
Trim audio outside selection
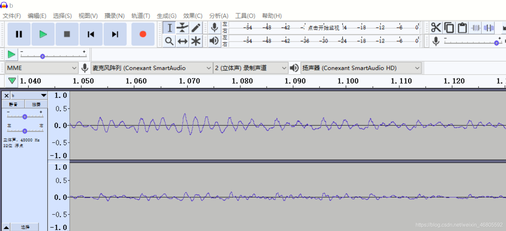[476, 28]
